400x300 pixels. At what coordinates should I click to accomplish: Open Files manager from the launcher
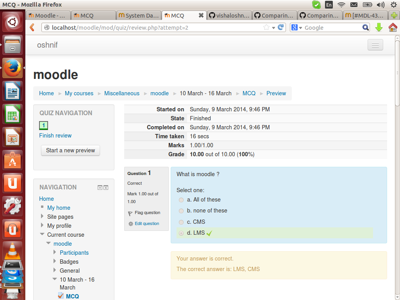tap(12, 45)
